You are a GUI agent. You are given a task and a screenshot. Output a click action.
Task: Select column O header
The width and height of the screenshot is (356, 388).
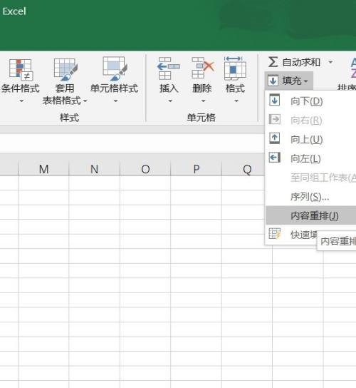point(145,169)
